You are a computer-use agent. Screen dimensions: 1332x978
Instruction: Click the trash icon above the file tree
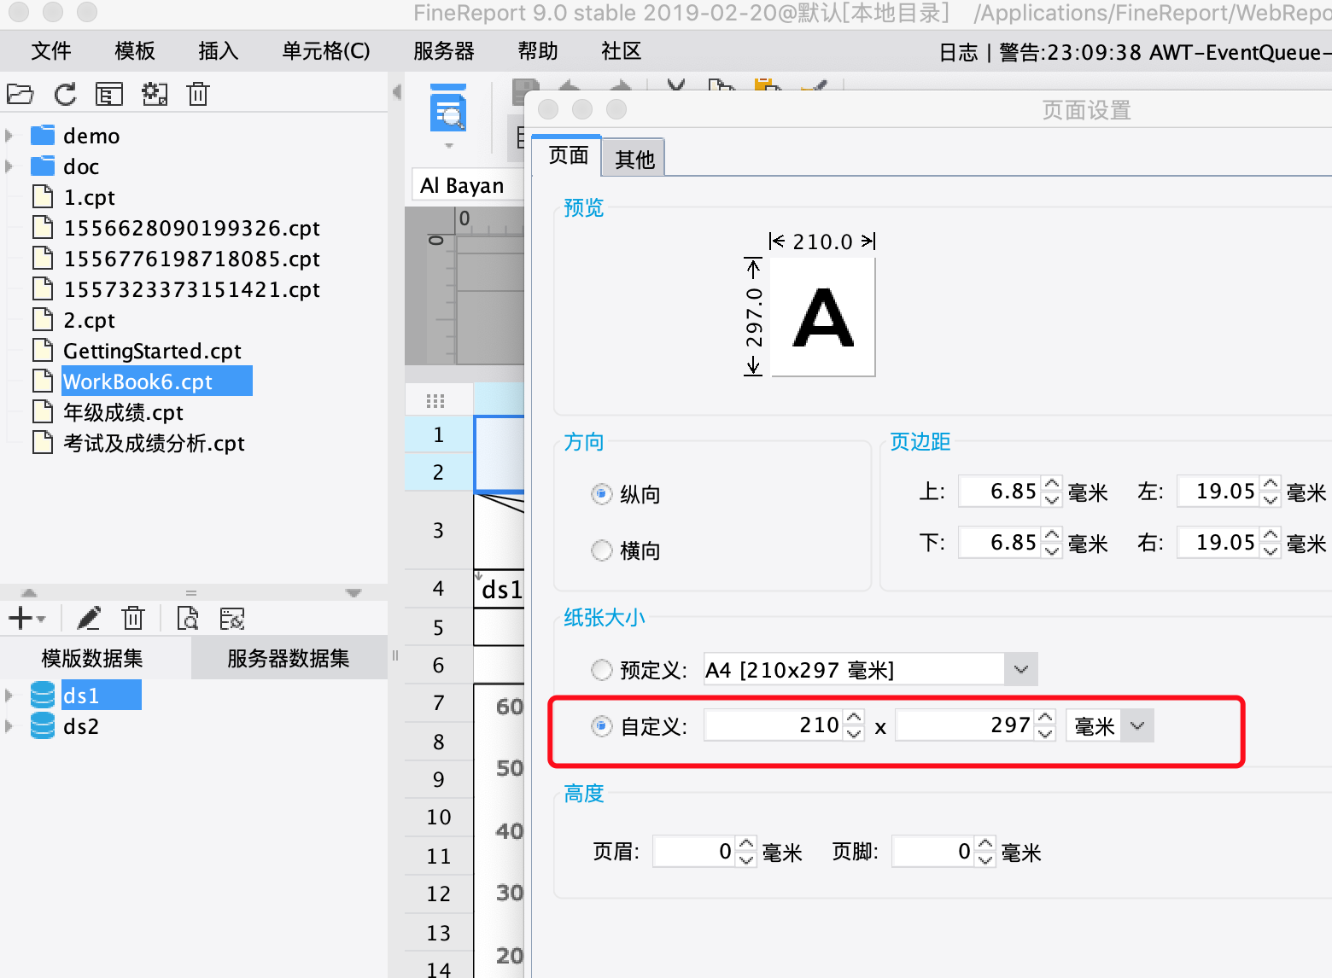coord(198,94)
